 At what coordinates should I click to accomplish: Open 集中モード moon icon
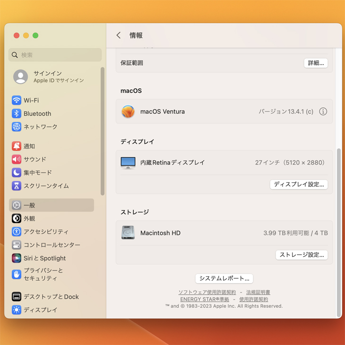(17, 172)
